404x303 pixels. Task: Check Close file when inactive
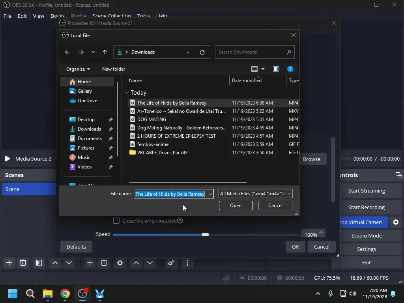coord(116,221)
